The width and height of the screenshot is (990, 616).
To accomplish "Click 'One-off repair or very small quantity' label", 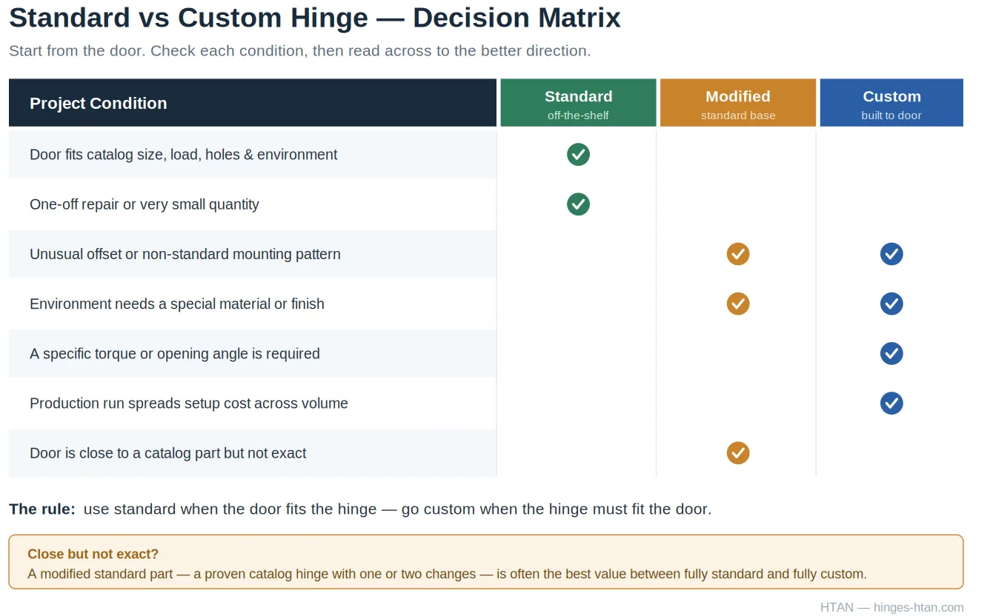I will click(x=144, y=204).
